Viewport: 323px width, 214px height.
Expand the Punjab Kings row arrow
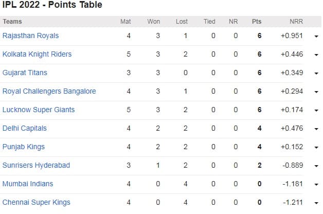(x=316, y=148)
